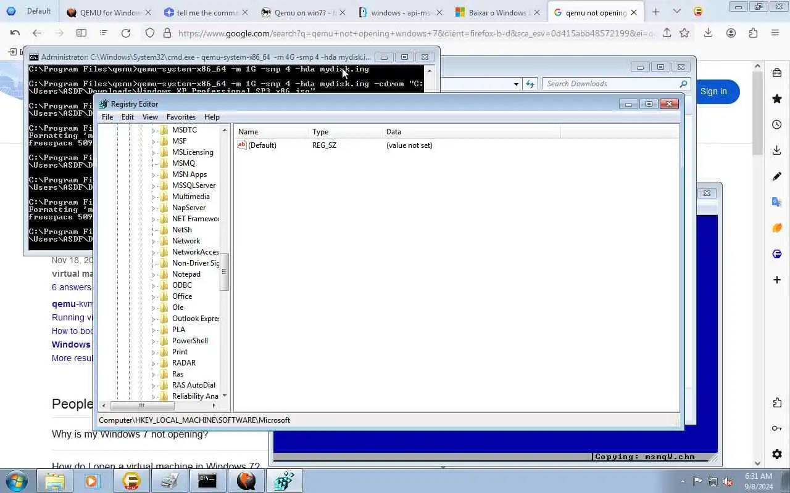Open File menu in Registry Editor
Image resolution: width=790 pixels, height=493 pixels.
coord(107,117)
